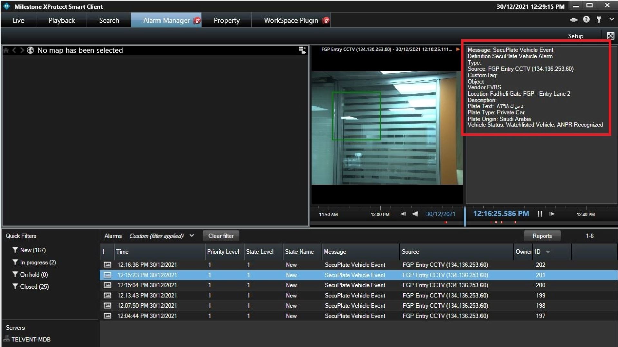Click image icon of alarm ID 199
The width and height of the screenshot is (618, 347).
pyautogui.click(x=107, y=296)
